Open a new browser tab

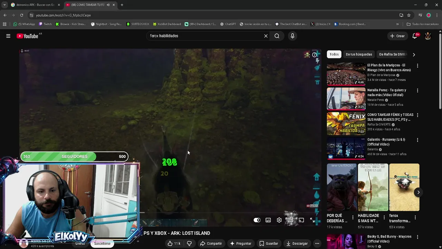pos(122,5)
